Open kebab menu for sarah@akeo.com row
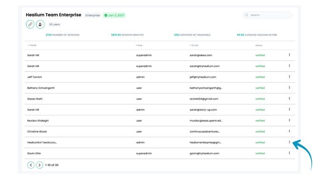Image resolution: width=319 pixels, height=179 pixels. pyautogui.click(x=289, y=55)
